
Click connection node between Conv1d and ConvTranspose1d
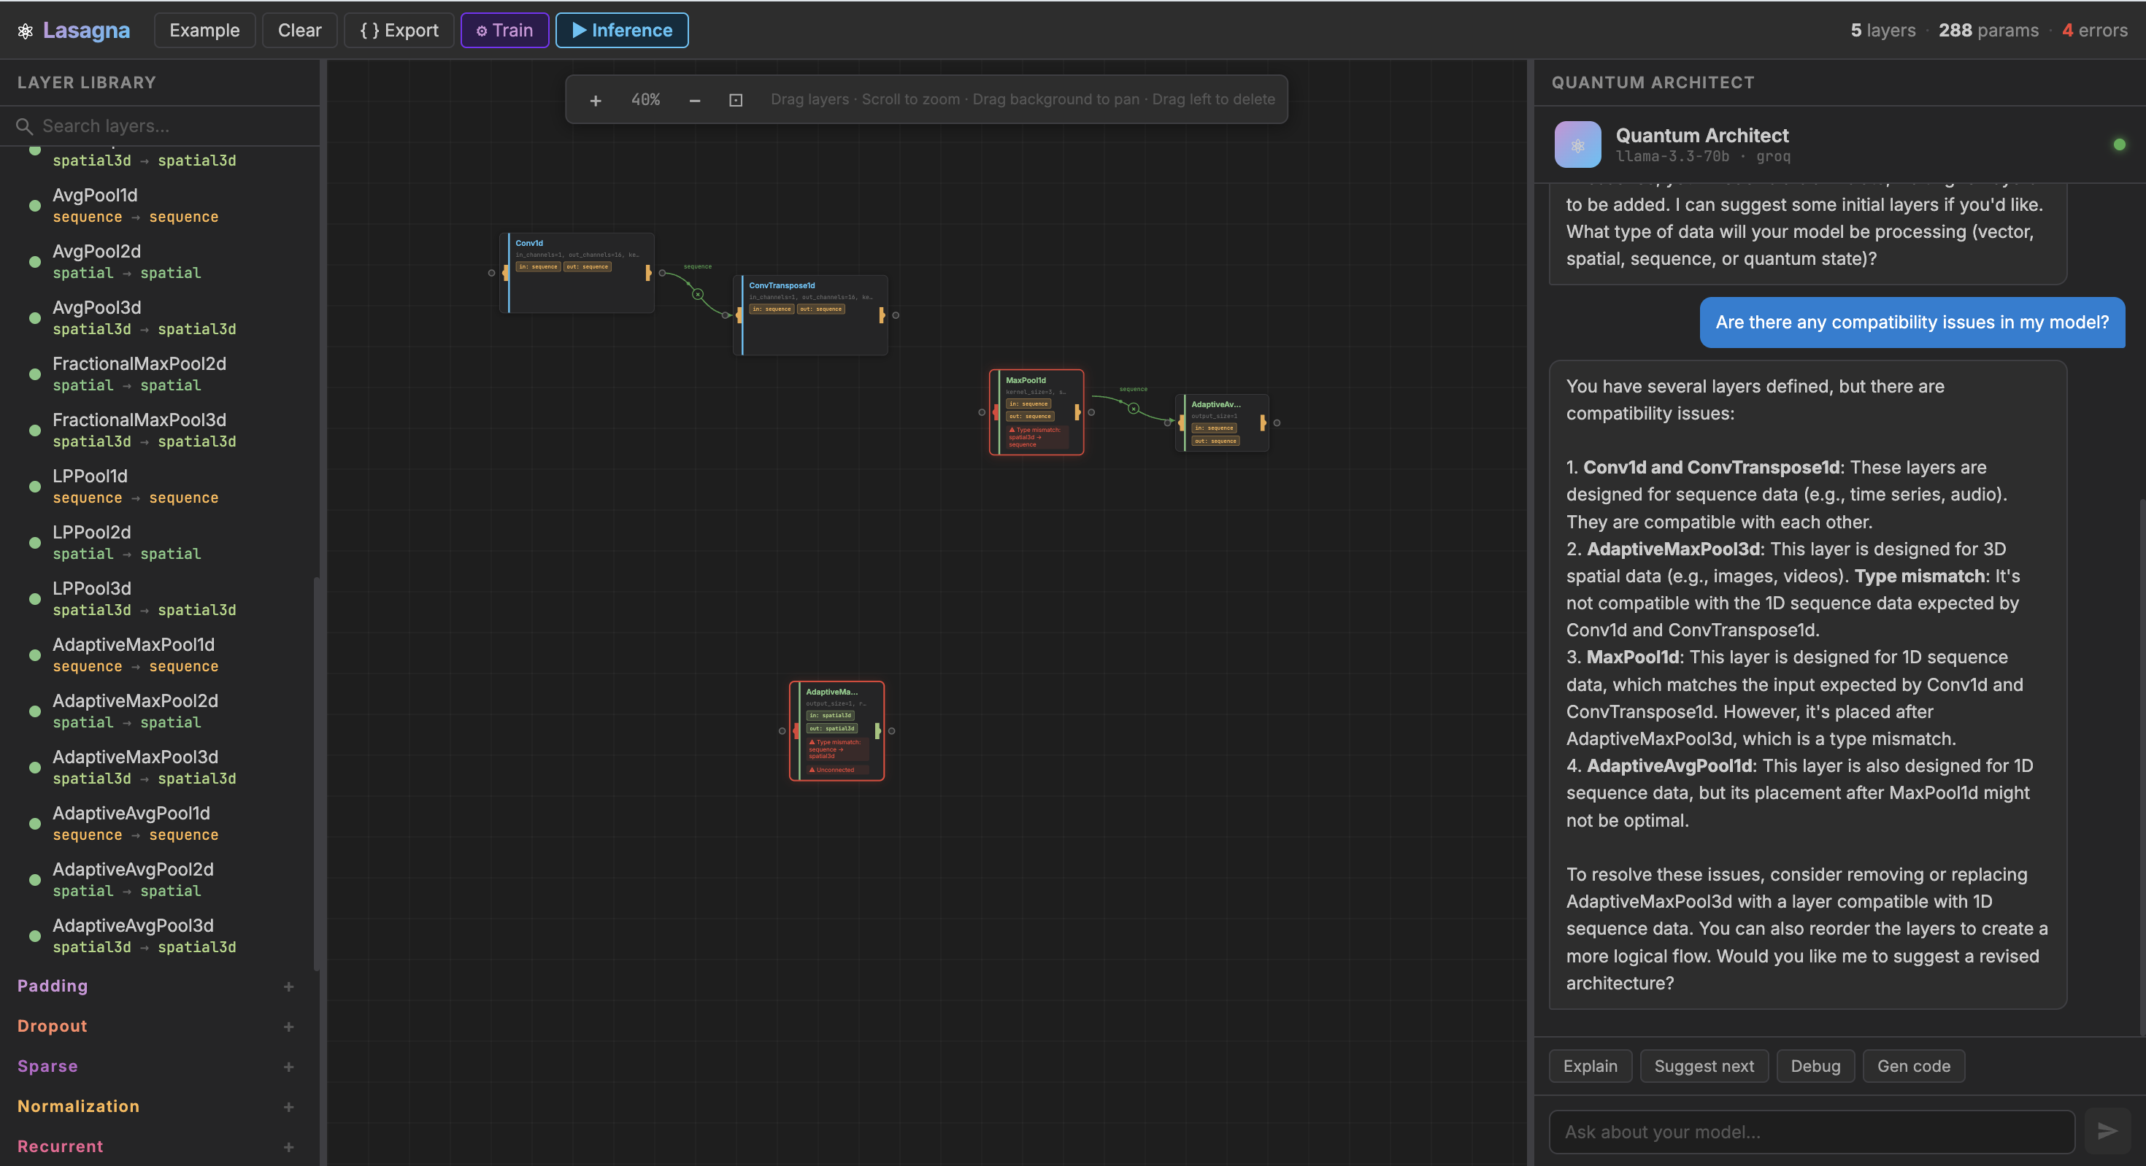pos(698,294)
